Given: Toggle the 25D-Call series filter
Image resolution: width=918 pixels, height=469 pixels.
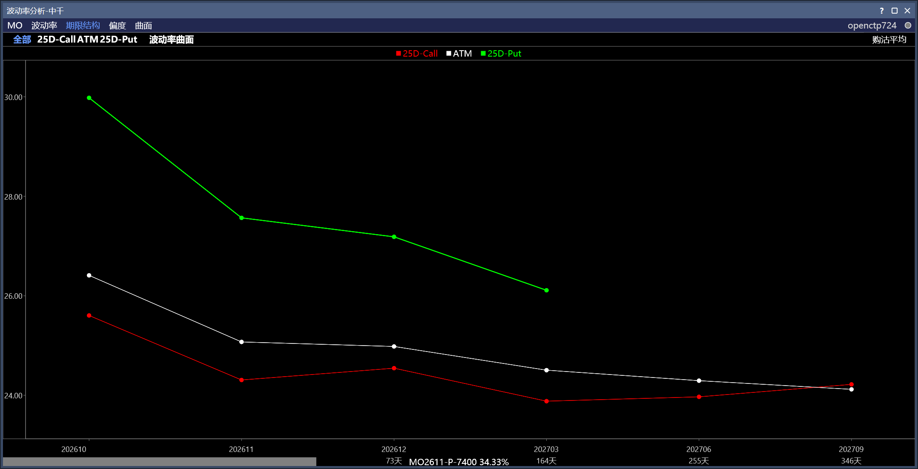Looking at the screenshot, I should coord(57,40).
